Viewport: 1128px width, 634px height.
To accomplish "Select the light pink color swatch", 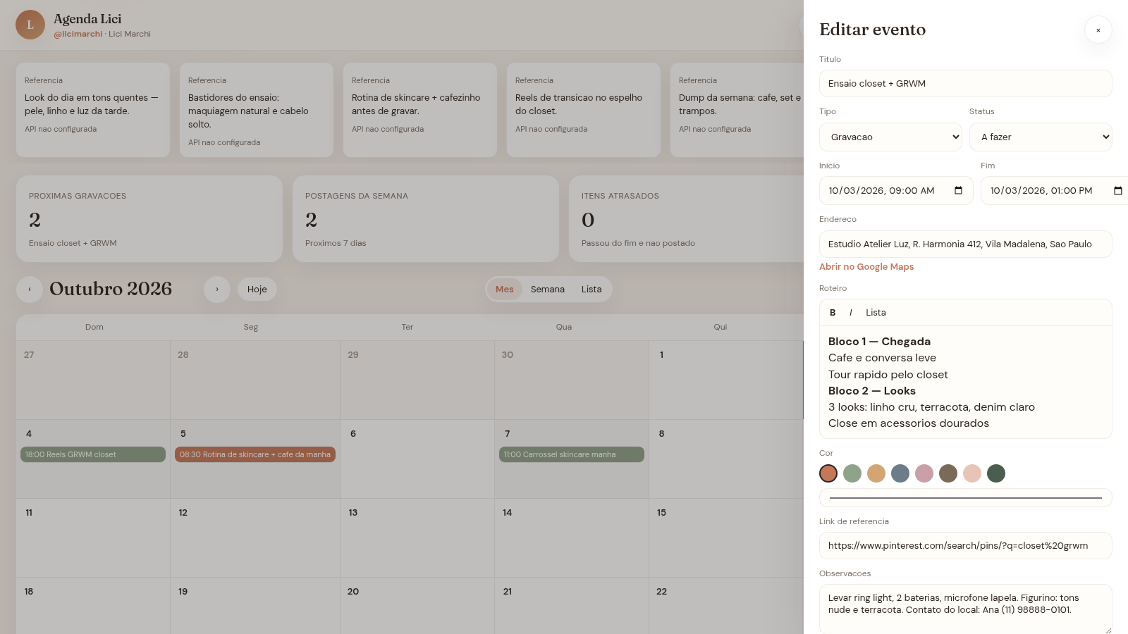I will [972, 473].
